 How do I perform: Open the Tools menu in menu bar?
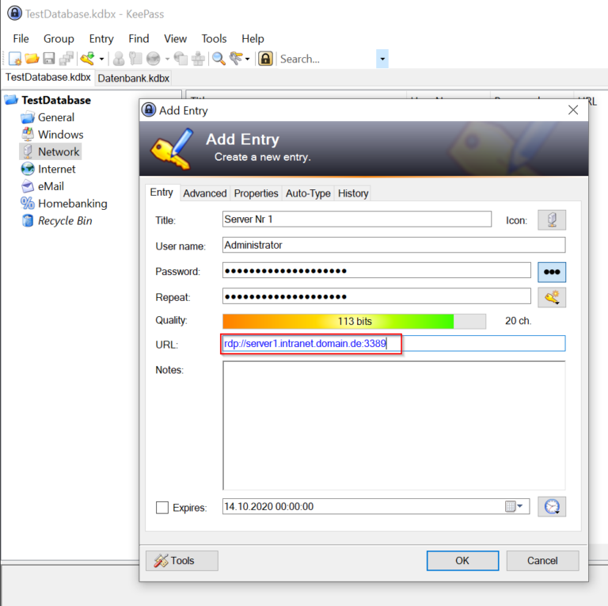(x=214, y=39)
